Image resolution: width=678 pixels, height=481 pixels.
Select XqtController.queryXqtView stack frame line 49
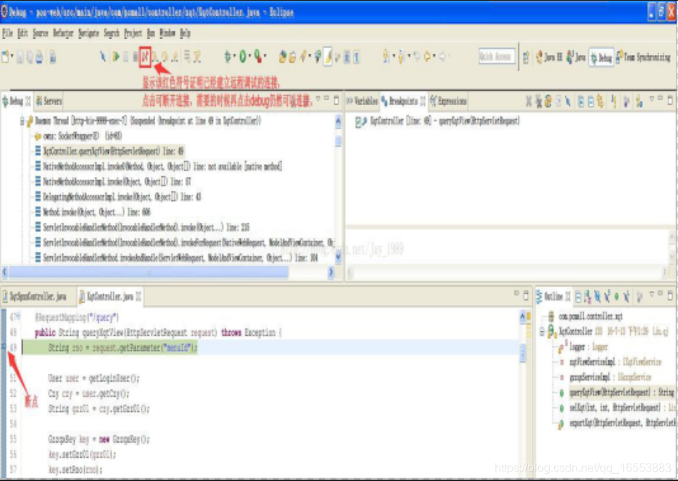pyautogui.click(x=109, y=151)
